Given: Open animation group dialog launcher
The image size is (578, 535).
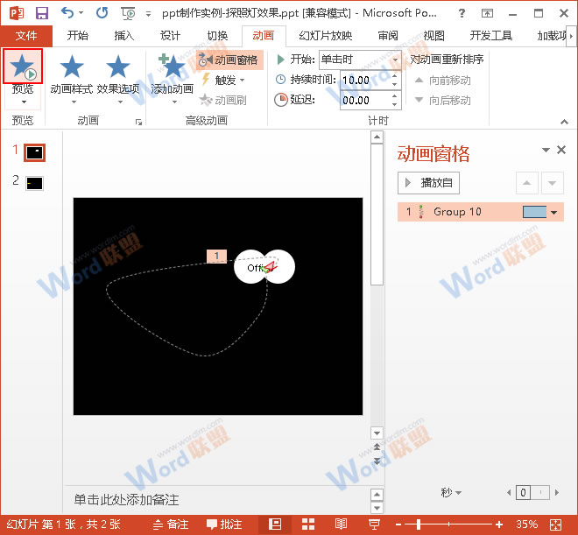Looking at the screenshot, I should click(138, 122).
